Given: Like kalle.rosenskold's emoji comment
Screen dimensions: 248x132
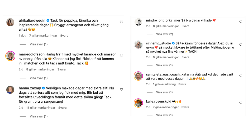Looking at the screenshot, I should tap(241, 103).
